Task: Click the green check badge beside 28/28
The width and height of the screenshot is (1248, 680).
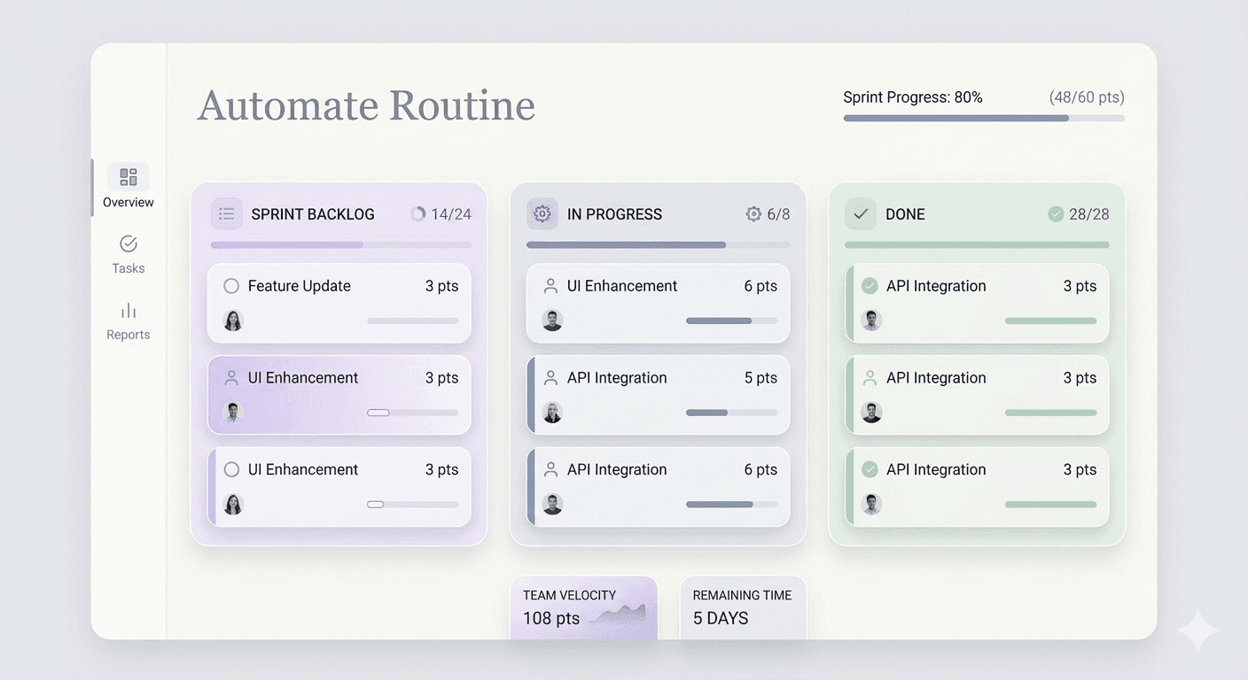Action: pyautogui.click(x=1056, y=214)
